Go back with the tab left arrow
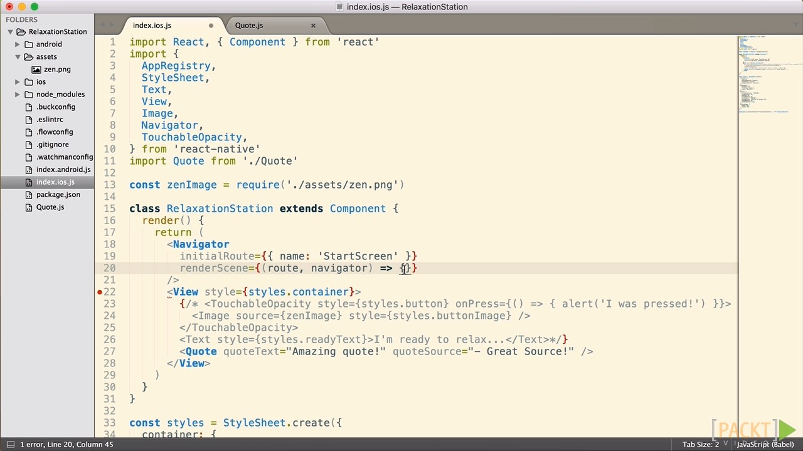 [x=104, y=25]
